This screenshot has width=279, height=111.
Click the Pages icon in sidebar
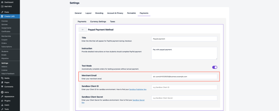(x=2, y=82)
